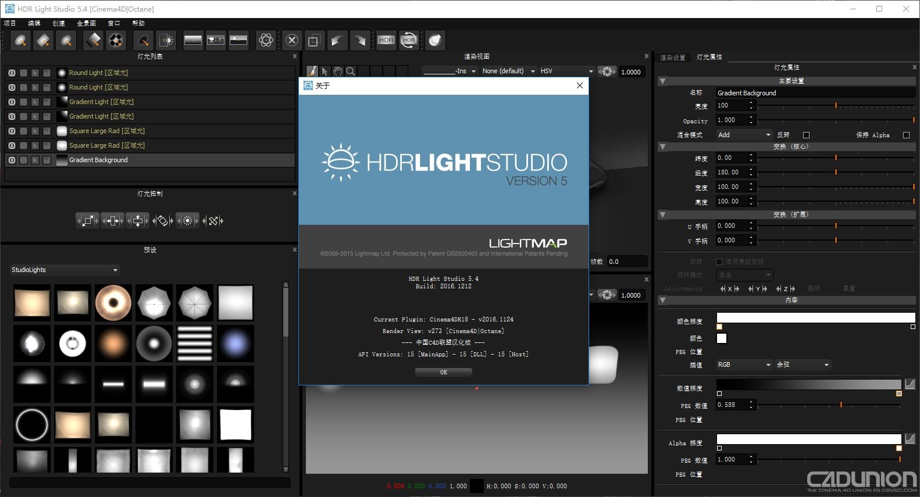Click the rotate light control icon

163,220
